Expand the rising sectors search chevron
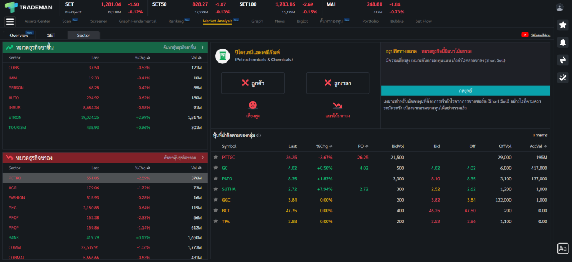This screenshot has height=262, width=572. point(202,47)
